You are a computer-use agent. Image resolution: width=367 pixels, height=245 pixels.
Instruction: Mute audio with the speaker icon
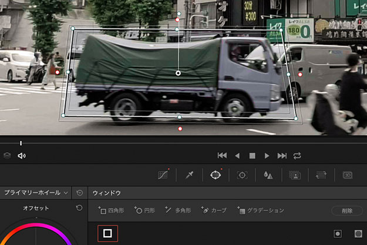point(22,156)
